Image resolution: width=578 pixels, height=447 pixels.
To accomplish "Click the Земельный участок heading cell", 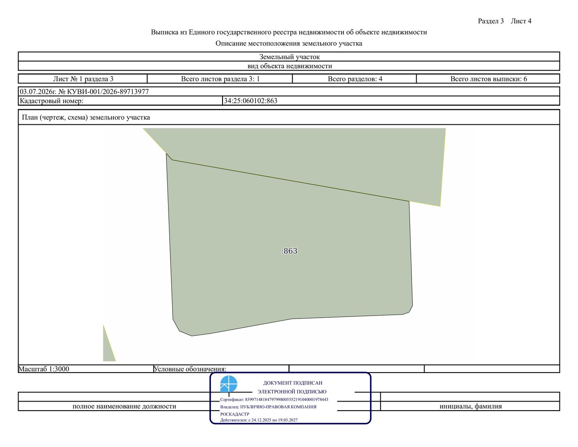I will [289, 57].
